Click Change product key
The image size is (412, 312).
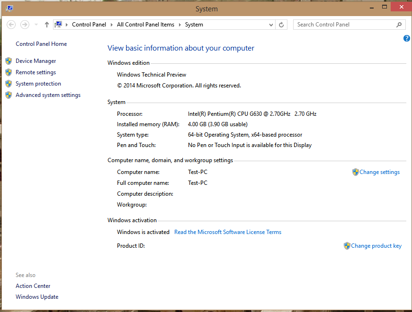click(376, 246)
